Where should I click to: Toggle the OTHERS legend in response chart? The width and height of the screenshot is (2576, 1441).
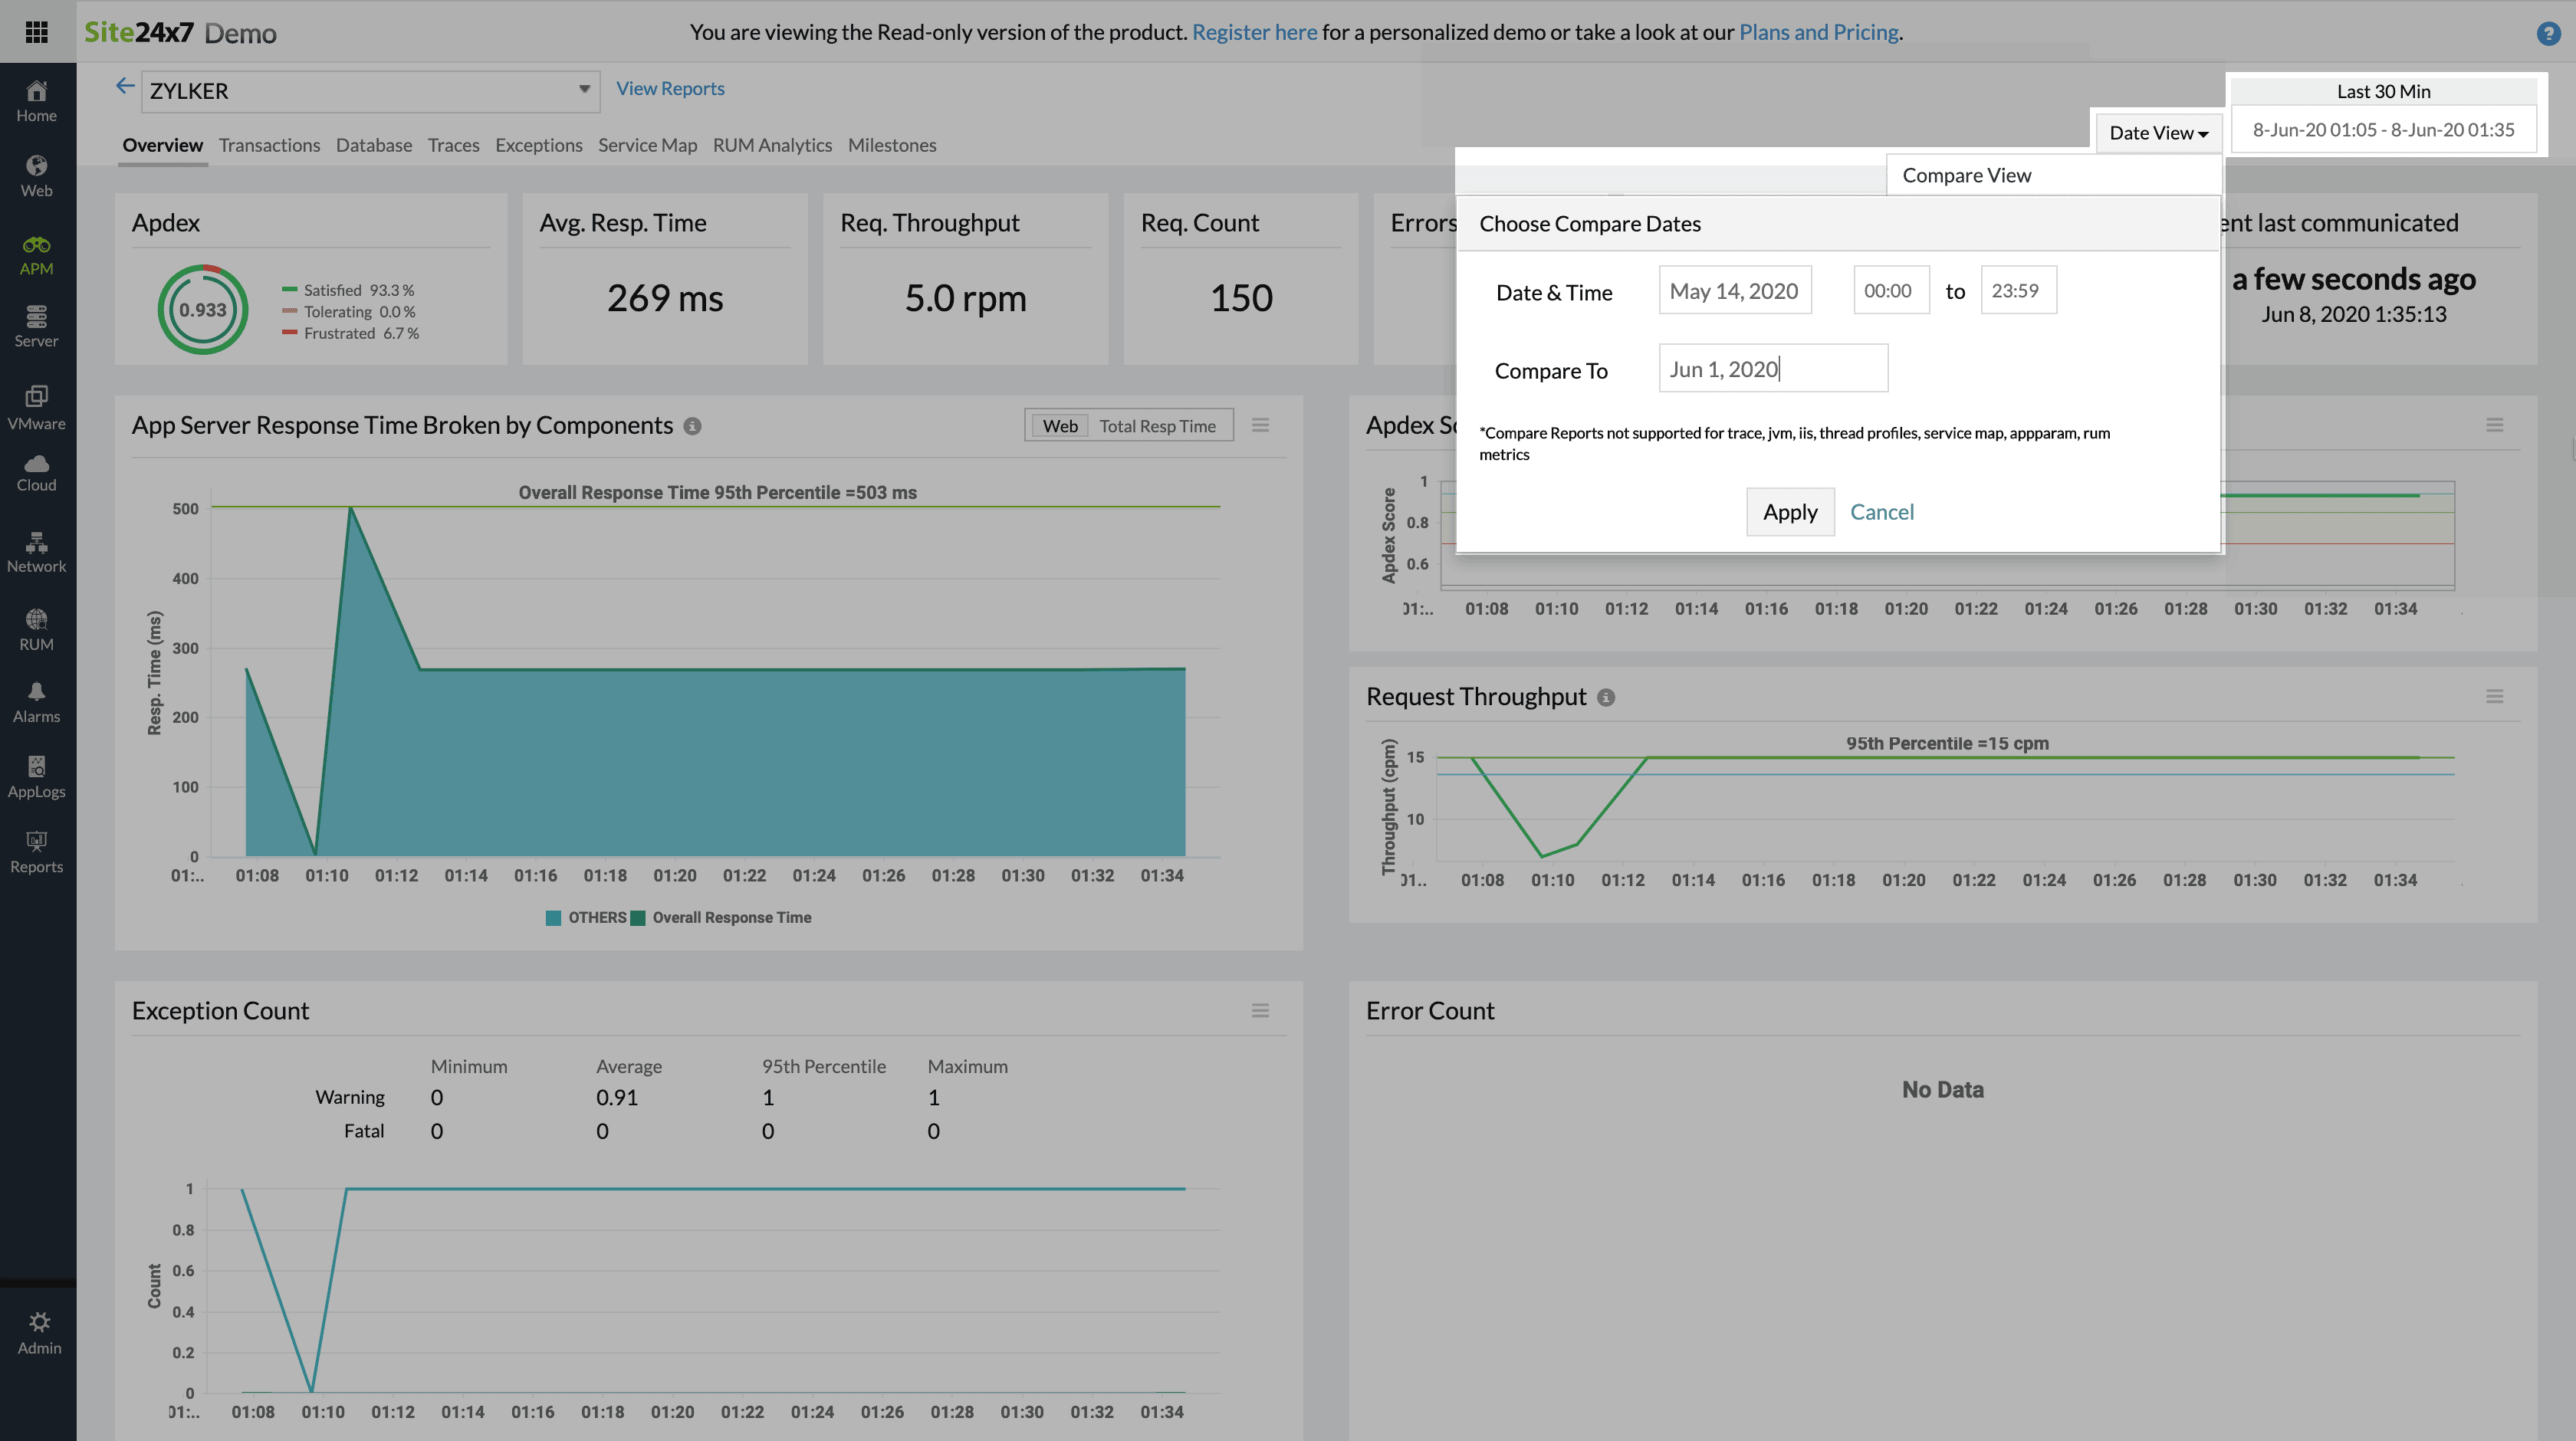[589, 917]
